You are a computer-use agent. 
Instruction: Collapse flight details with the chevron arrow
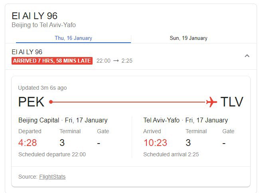[247, 56]
